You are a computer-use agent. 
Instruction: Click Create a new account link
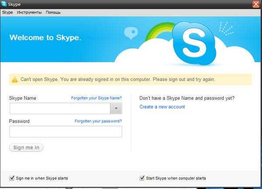[x=162, y=107]
